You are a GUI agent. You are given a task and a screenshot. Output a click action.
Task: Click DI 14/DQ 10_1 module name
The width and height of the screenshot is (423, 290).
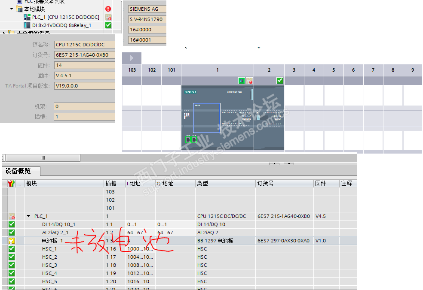point(58,224)
